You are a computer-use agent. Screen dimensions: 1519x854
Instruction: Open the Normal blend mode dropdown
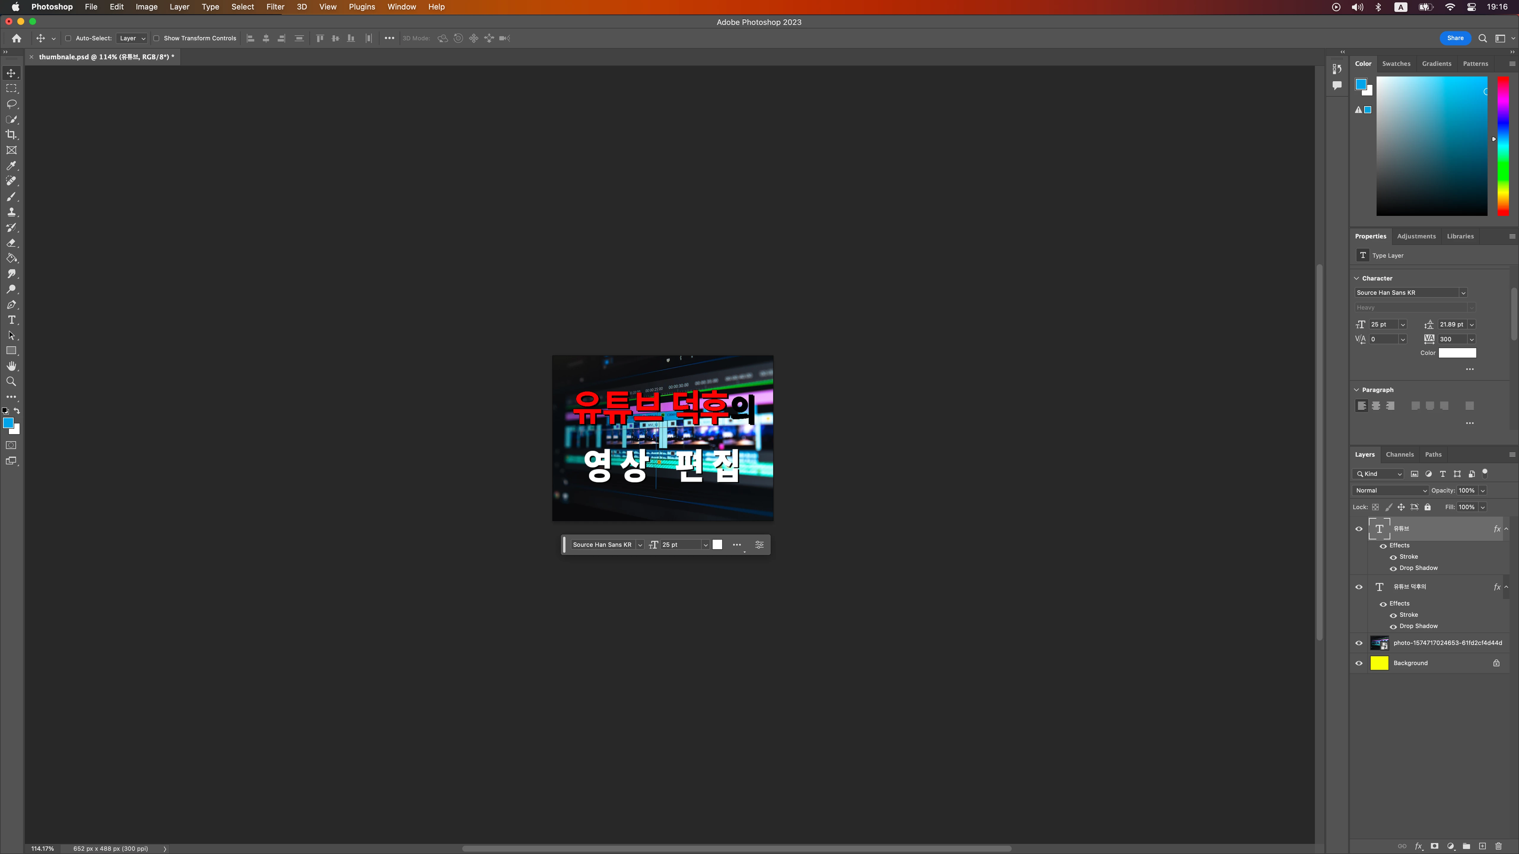coord(1391,490)
